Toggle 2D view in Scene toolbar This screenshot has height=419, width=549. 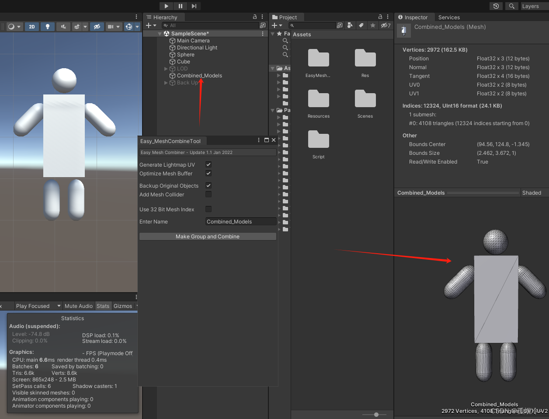point(32,27)
